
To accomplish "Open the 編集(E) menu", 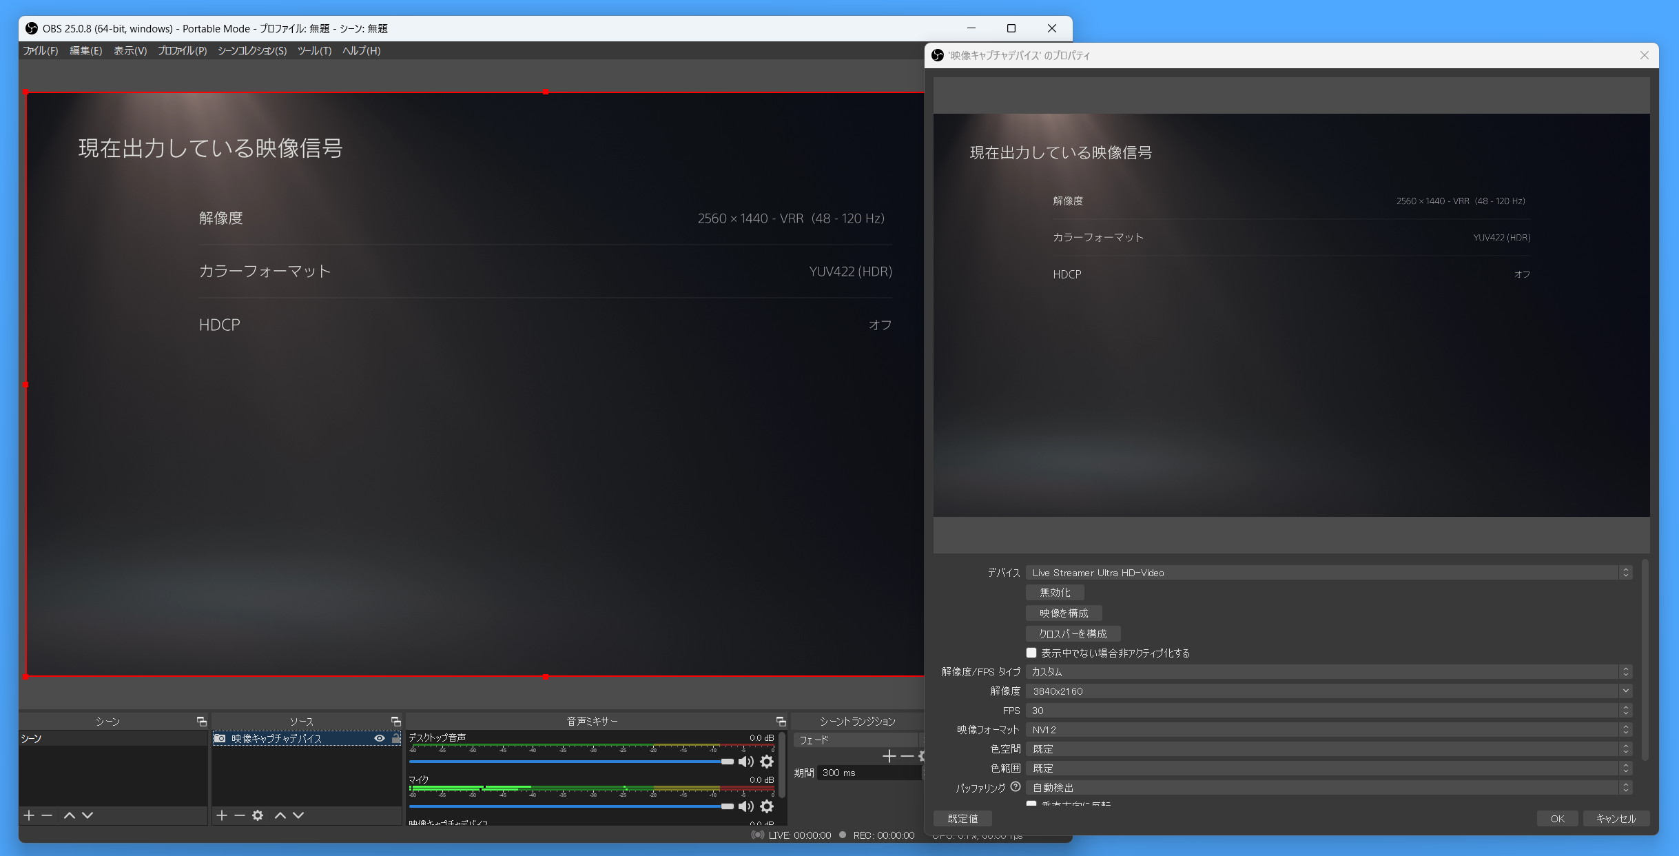I will [x=86, y=51].
